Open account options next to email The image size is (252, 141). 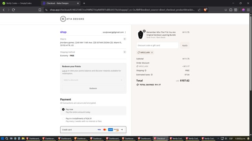[x=125, y=32]
